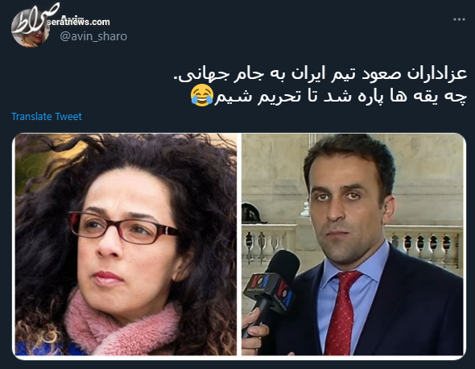Open right photo of man in suit
The height and width of the screenshot is (369, 475).
pos(353,244)
